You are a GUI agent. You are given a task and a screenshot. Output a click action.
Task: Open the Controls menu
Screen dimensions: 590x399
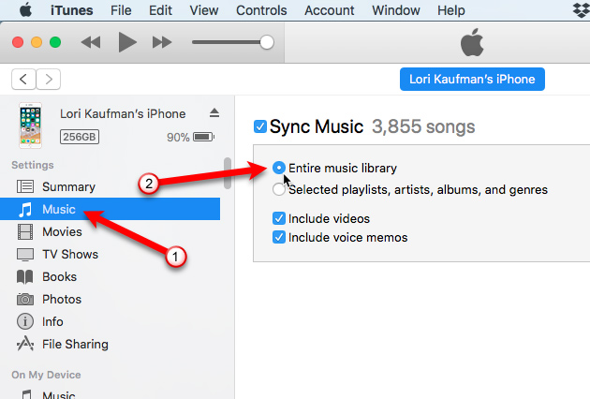(261, 10)
